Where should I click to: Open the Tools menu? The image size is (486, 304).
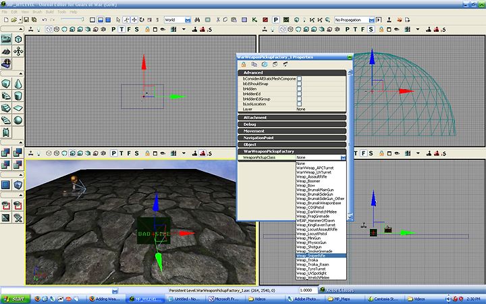click(61, 11)
